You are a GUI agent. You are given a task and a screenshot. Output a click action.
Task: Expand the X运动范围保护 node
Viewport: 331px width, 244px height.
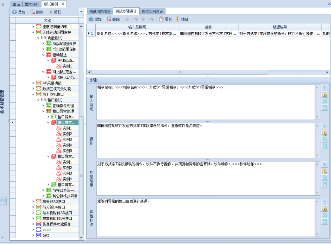[x=43, y=43]
